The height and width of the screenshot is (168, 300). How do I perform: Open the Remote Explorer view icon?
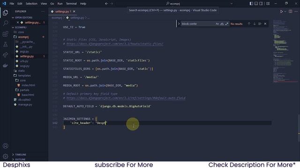click(x=5, y=55)
